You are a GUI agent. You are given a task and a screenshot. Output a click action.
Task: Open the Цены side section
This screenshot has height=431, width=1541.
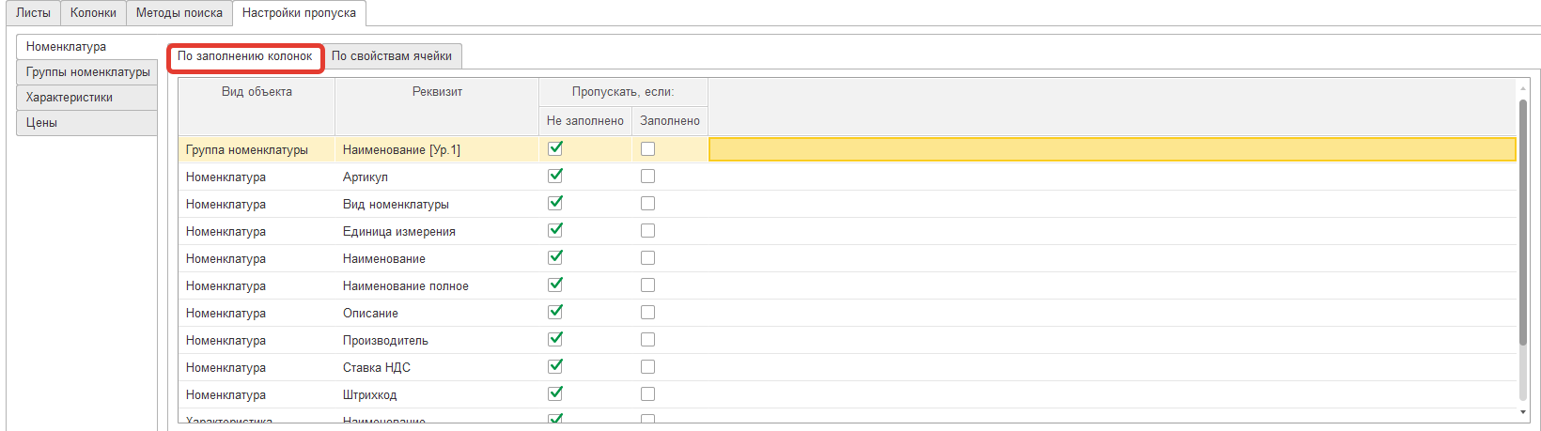point(41,123)
